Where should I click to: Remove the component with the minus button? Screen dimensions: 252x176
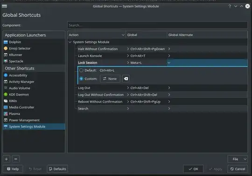pos(16,159)
